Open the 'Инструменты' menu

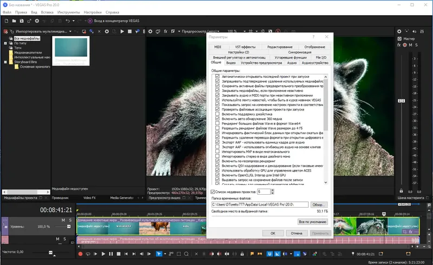68,11
